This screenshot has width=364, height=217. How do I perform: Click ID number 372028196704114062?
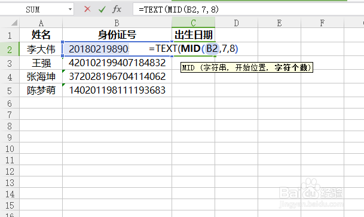[117, 77]
